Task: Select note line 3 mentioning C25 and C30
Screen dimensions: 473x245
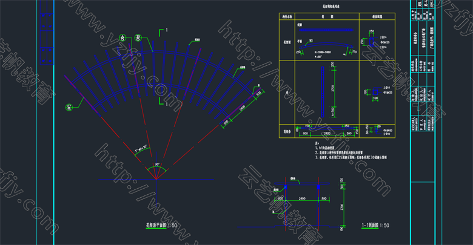Action: (x=351, y=157)
